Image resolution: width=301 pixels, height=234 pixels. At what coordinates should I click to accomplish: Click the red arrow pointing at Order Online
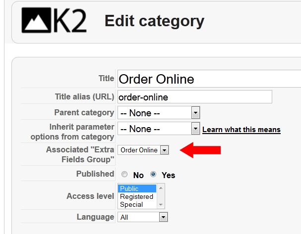tap(200, 150)
